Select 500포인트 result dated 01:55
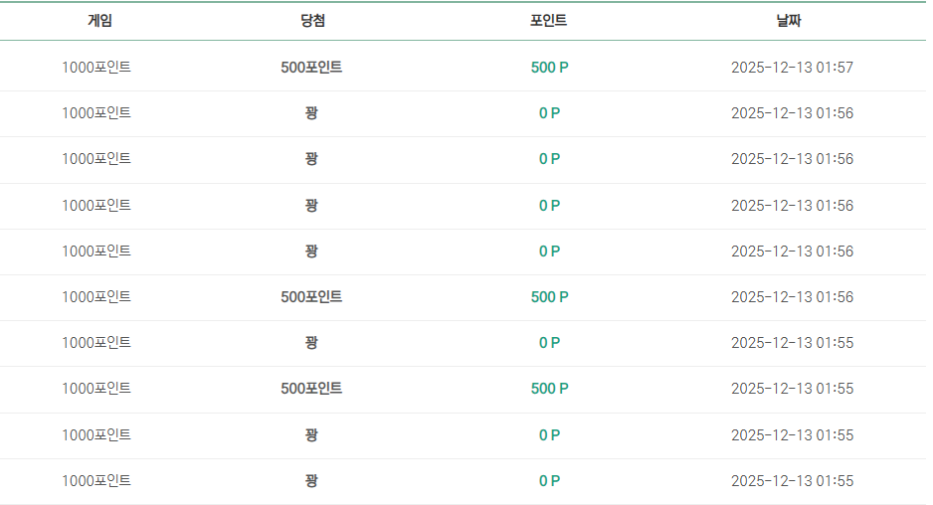Image resolution: width=933 pixels, height=505 pixels. [311, 389]
